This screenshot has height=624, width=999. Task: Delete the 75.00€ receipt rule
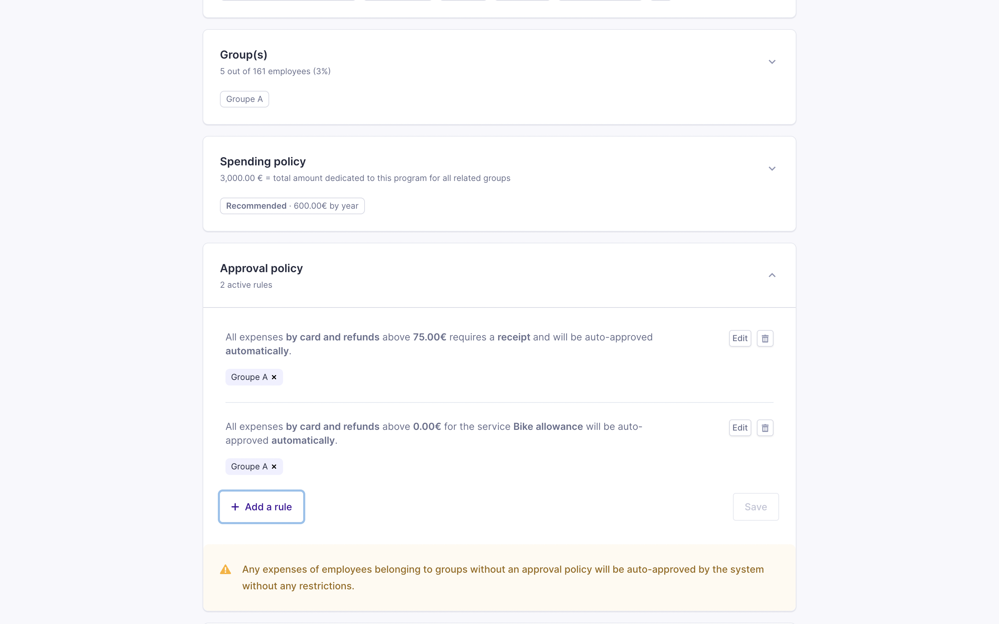[x=765, y=338]
